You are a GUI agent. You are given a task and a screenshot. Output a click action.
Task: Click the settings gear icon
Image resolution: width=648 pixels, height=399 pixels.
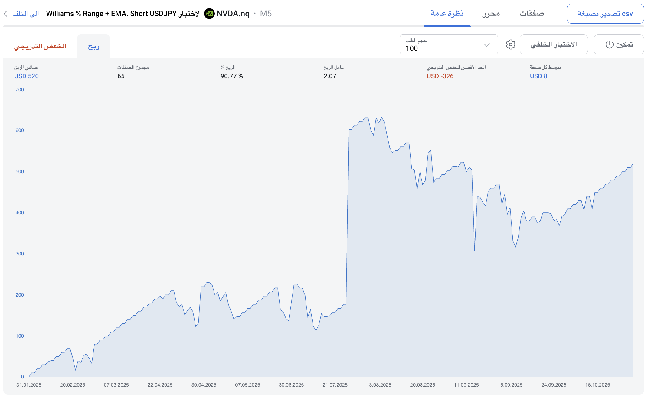510,44
